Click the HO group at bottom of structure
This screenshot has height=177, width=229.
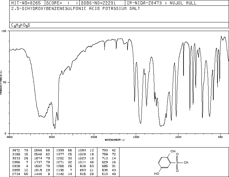[157, 174]
